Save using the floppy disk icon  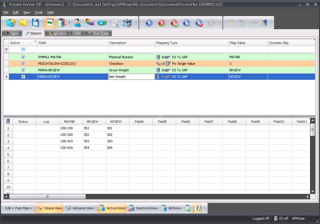[x=35, y=23]
